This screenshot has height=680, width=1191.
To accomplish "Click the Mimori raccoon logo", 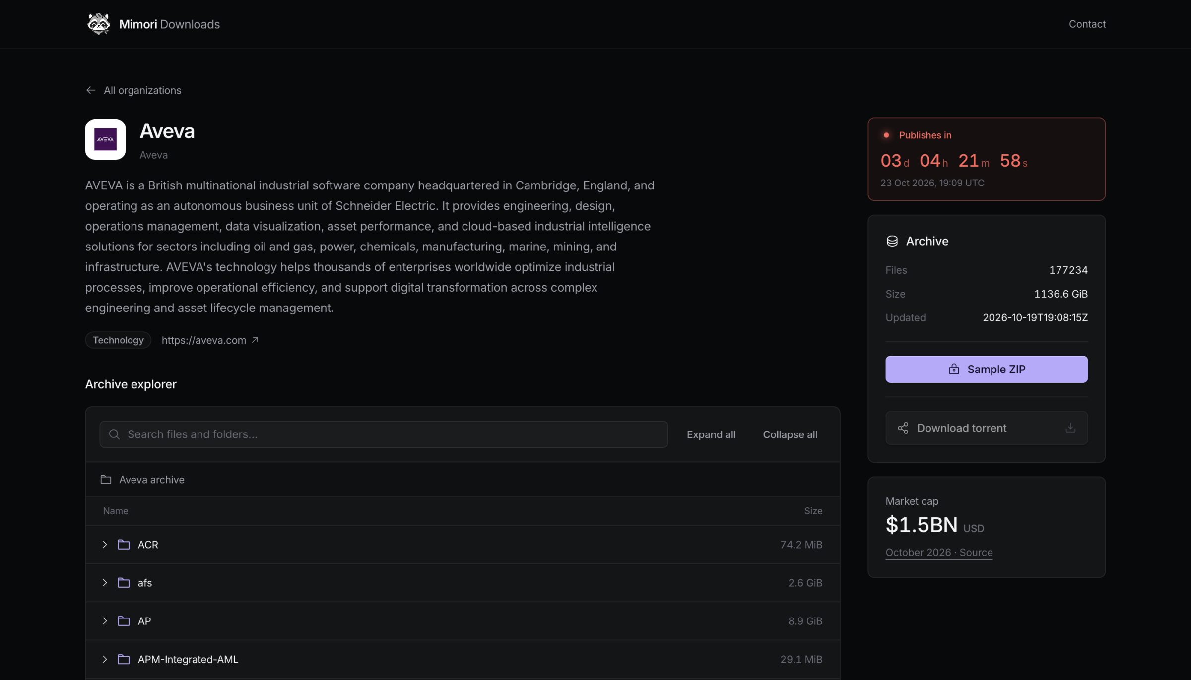I will (x=98, y=24).
